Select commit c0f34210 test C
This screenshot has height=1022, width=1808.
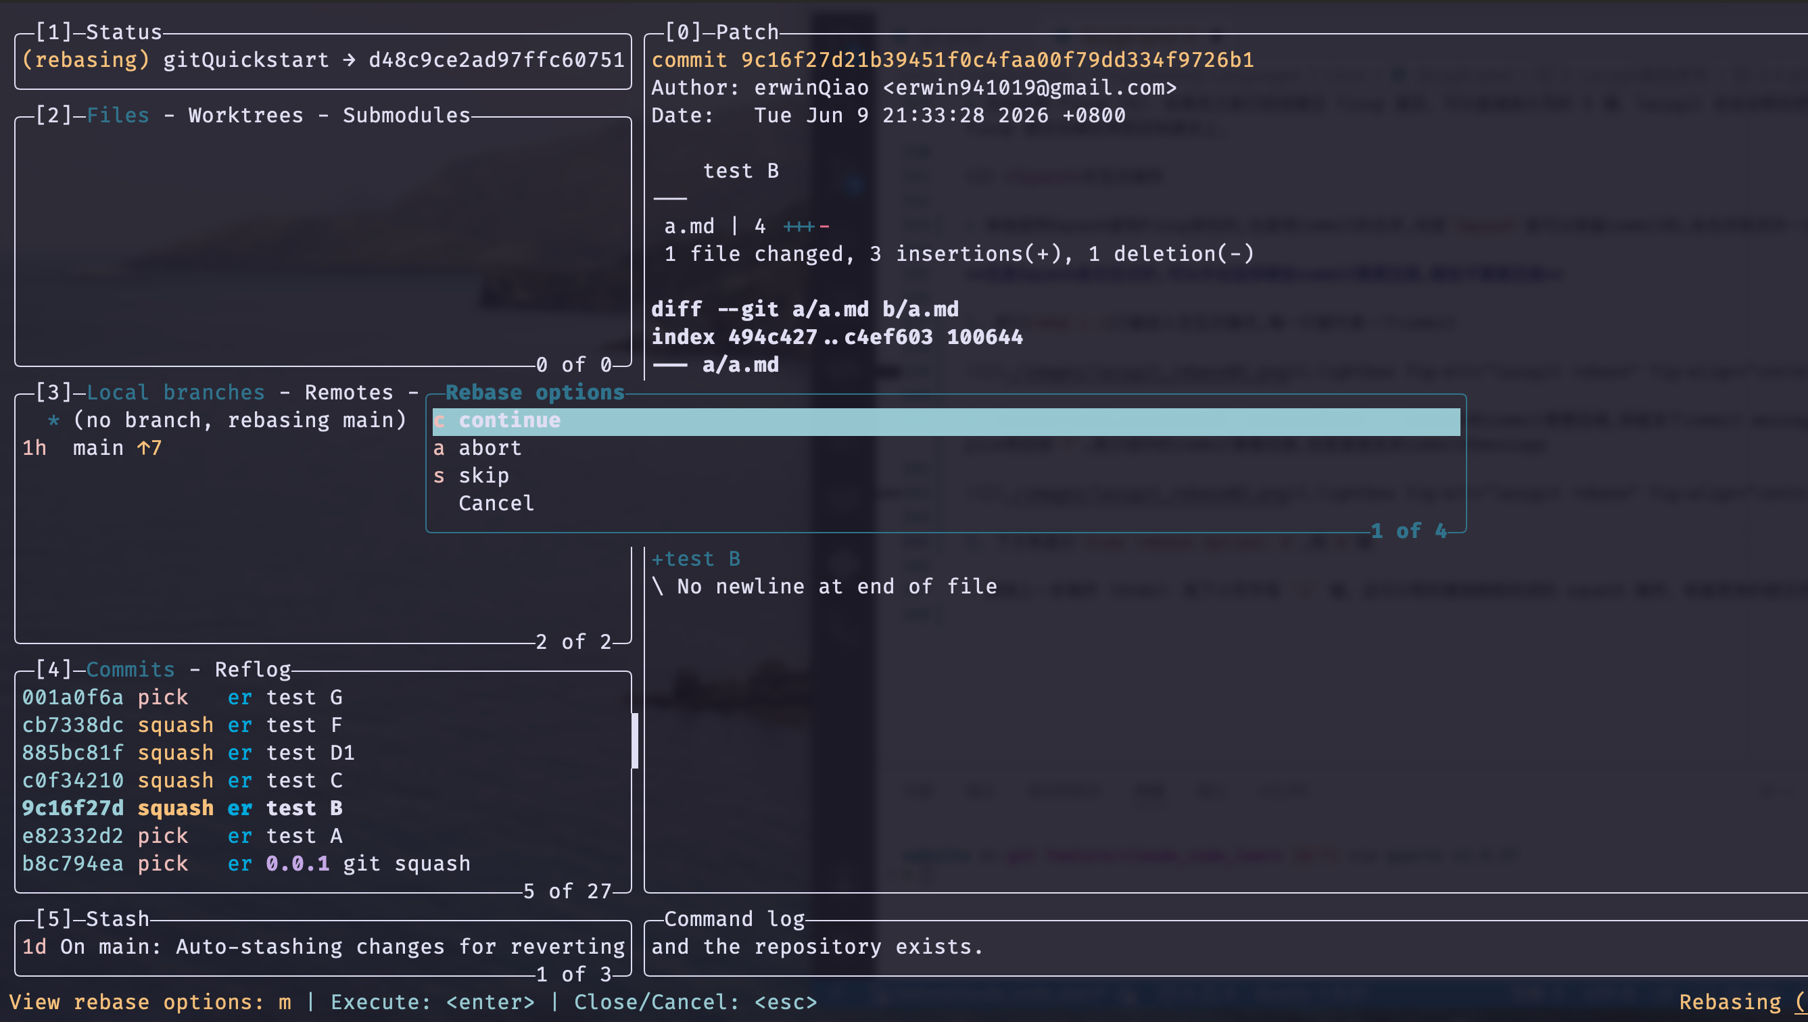point(325,781)
